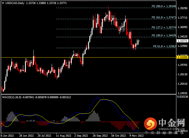Click the 6 Jun 2022 date label
The height and width of the screenshot is (138, 189).
pos(7,136)
